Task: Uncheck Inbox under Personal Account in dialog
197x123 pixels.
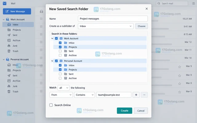Action: point(60,65)
